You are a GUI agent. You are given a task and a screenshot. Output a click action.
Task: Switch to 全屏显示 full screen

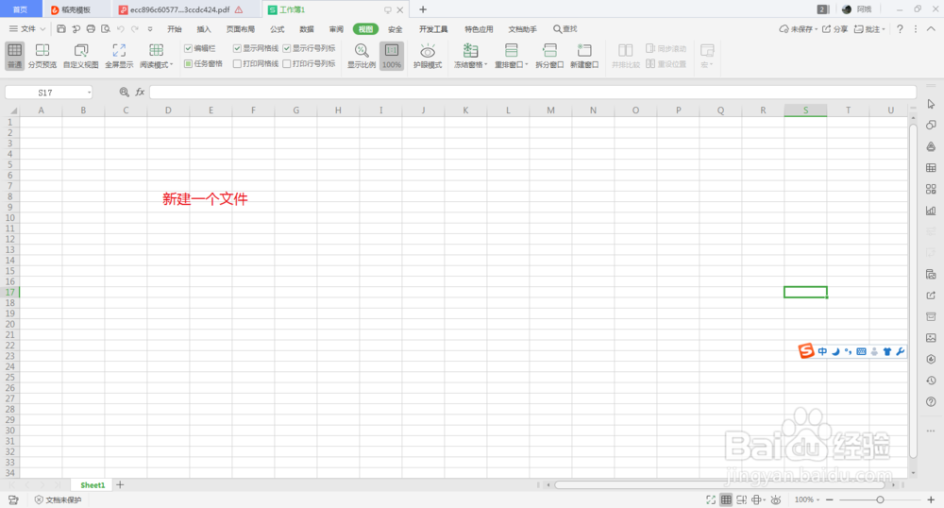119,56
